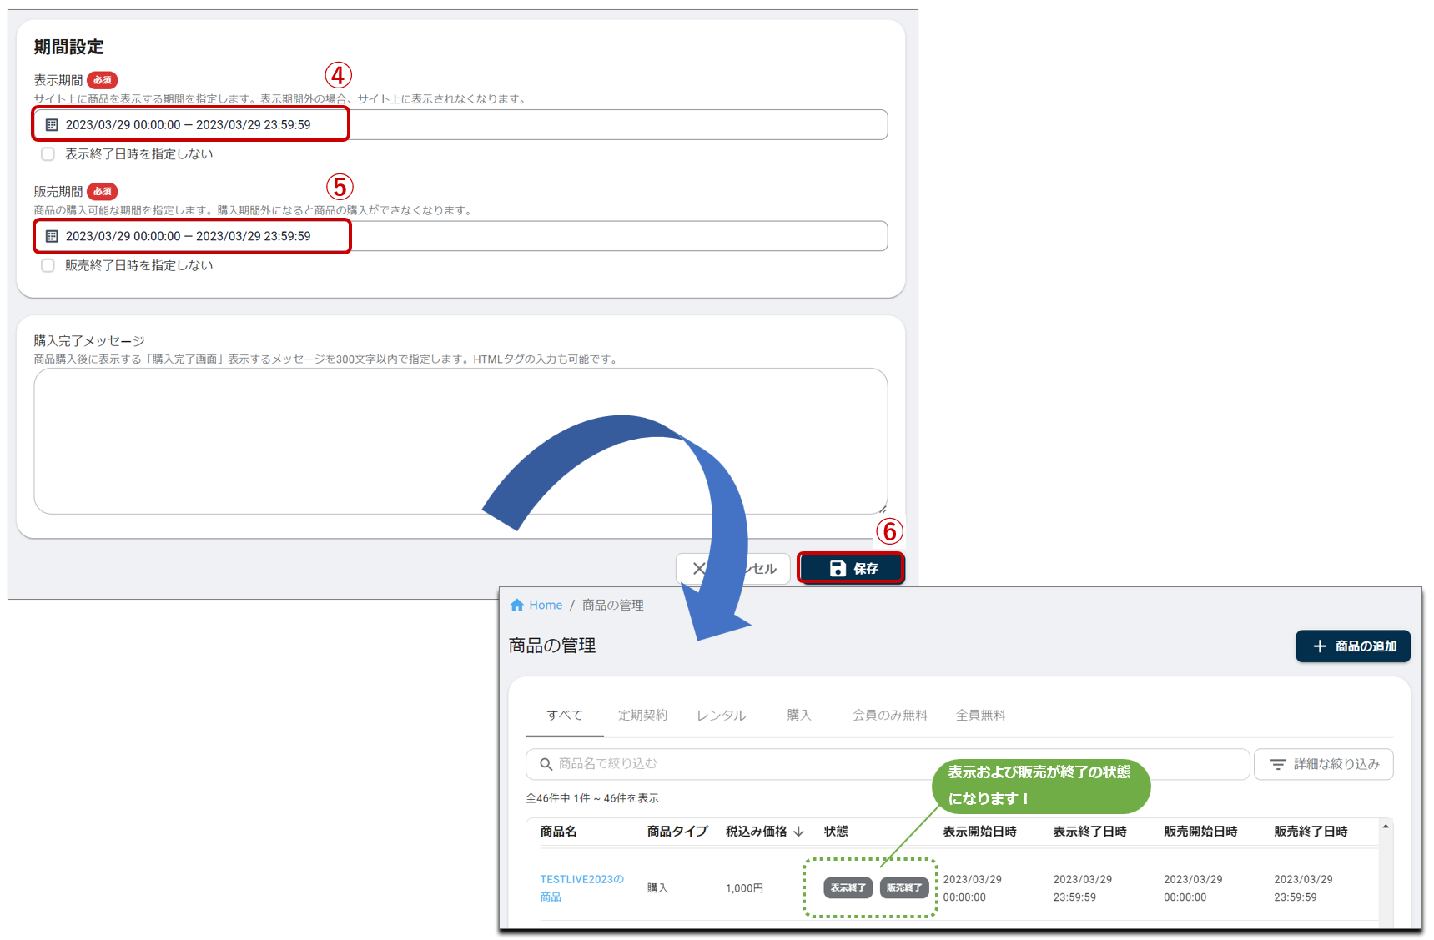Switch to the レンタル tab
Image resolution: width=1434 pixels, height=940 pixels.
(721, 716)
